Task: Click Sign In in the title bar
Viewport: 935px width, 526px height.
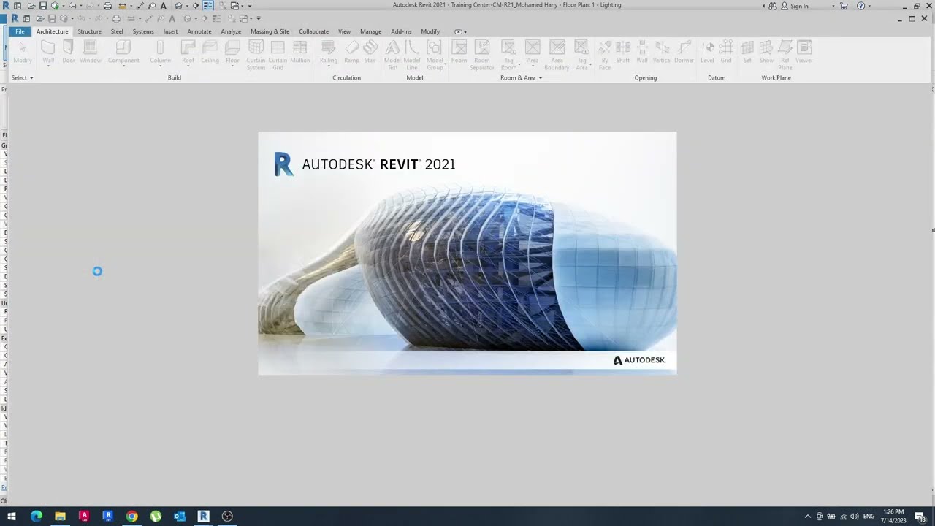Action: [799, 6]
